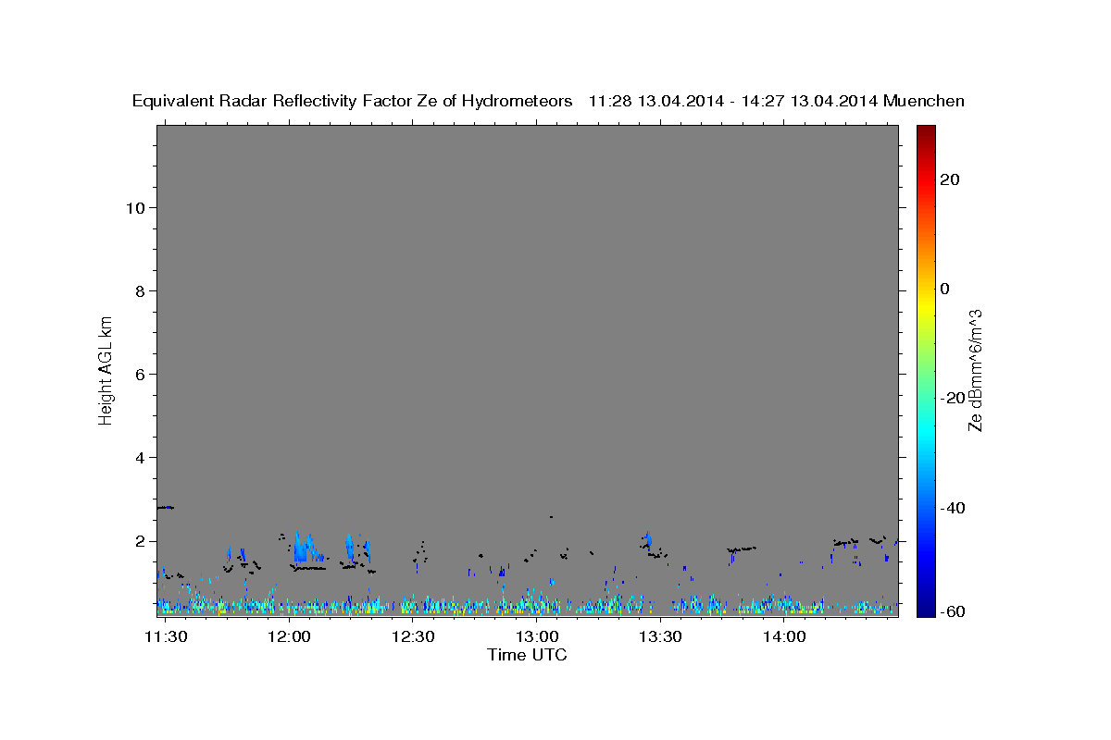The height and width of the screenshot is (740, 1111).
Task: Click the plot title text
Action: coord(548,101)
